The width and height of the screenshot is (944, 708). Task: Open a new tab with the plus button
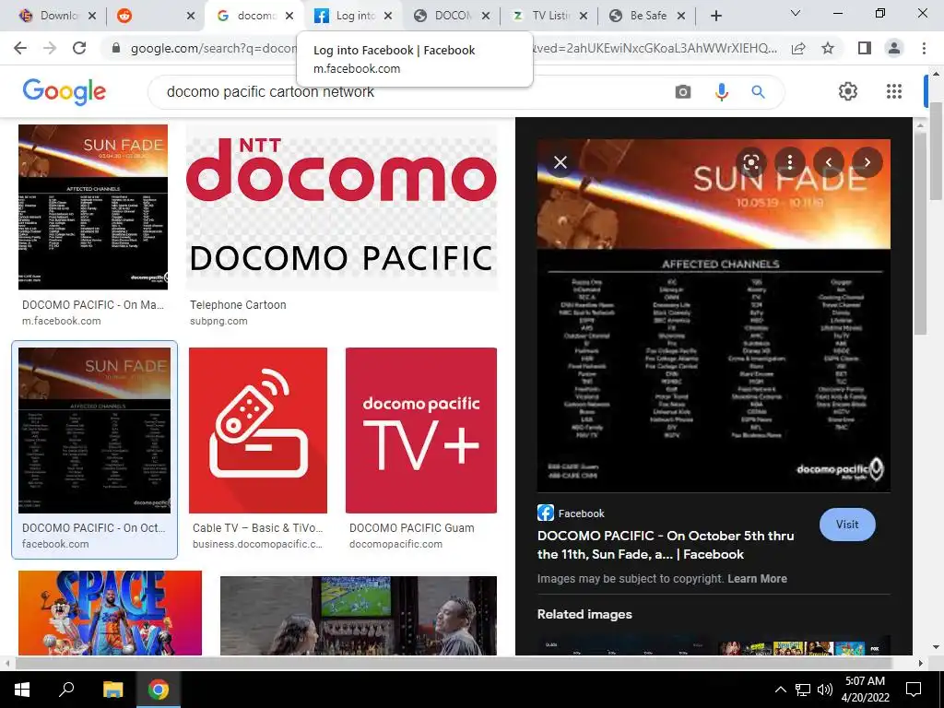coord(715,16)
